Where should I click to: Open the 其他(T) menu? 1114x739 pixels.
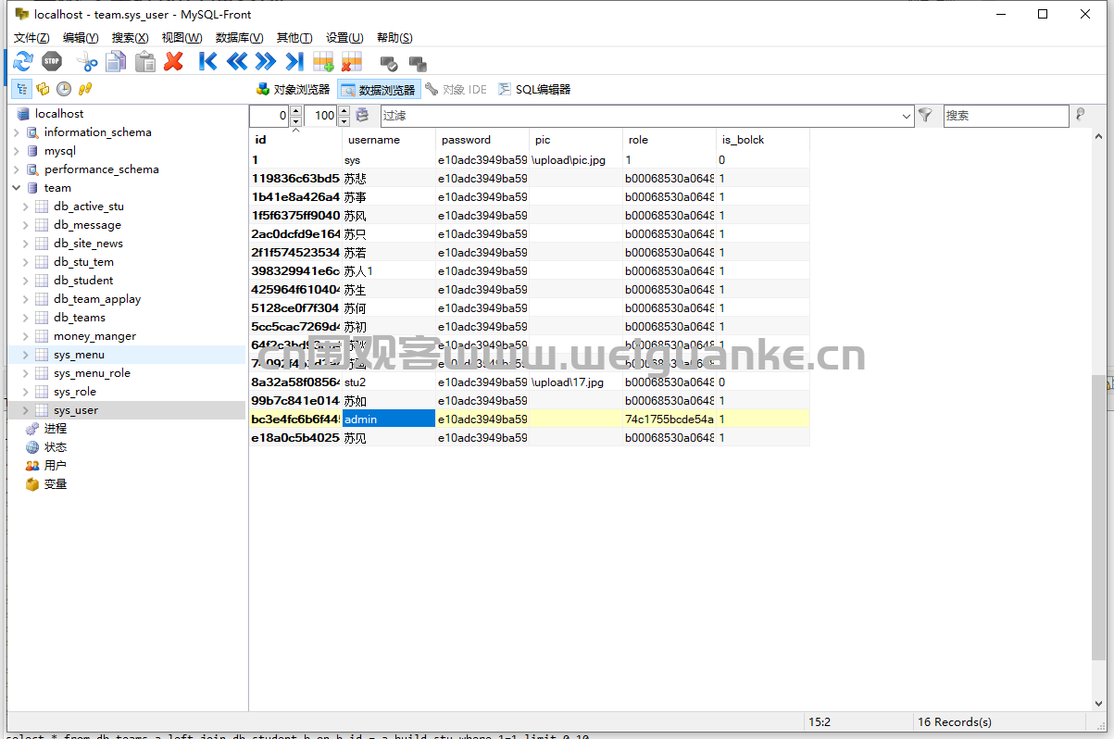pyautogui.click(x=294, y=38)
